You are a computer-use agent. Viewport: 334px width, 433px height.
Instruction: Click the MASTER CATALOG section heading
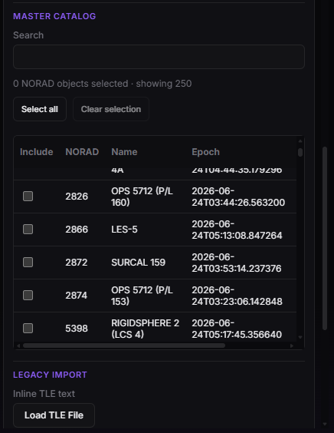pos(54,16)
